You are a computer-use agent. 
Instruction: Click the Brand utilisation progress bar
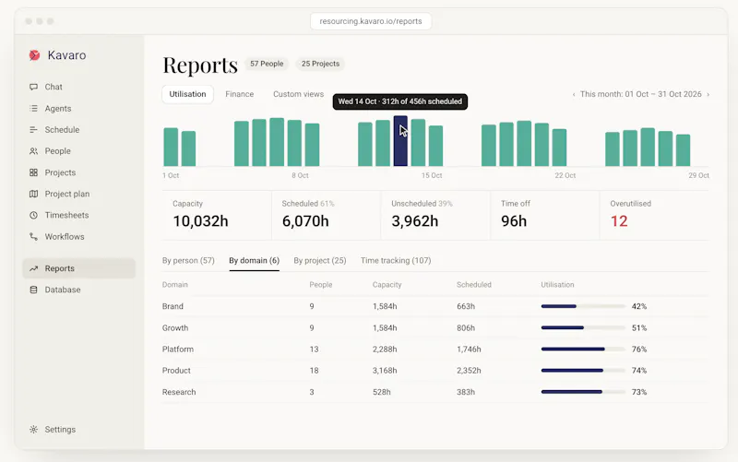pos(583,306)
